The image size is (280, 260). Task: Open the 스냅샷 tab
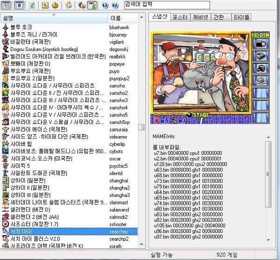[x=160, y=17]
